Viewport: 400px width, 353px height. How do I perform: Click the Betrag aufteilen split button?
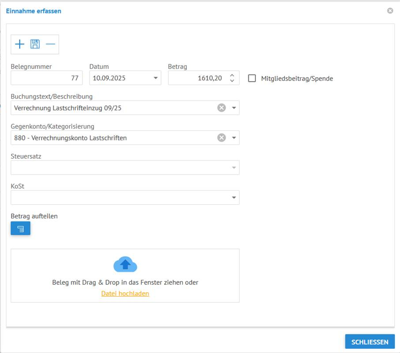[20, 228]
